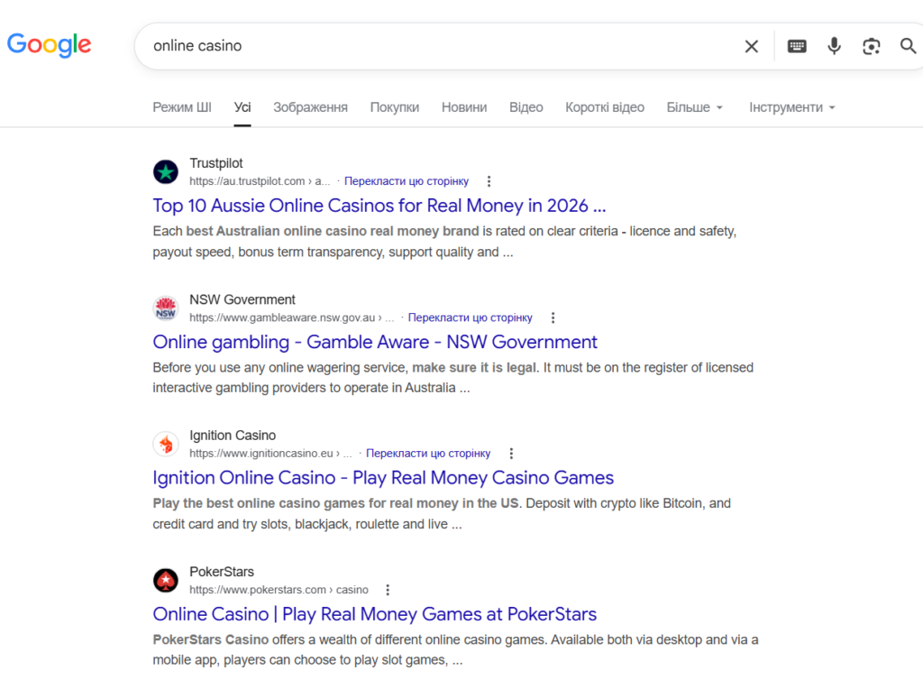Open three-dot menu for Ignition Casino result
The width and height of the screenshot is (923, 680).
(x=511, y=454)
